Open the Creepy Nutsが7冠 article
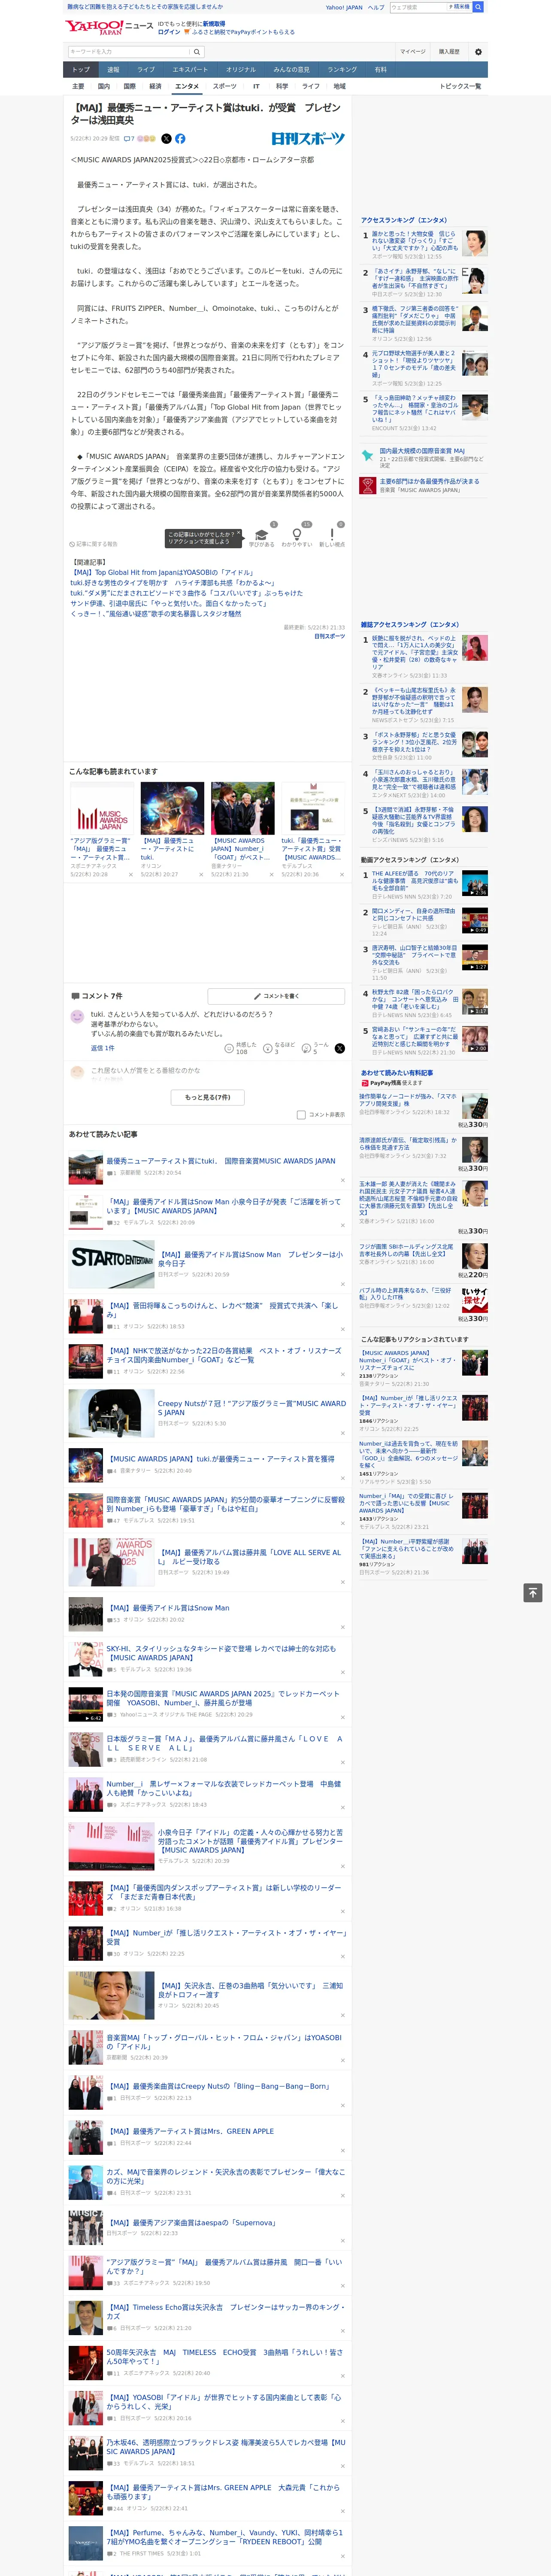551x2576 pixels. pyautogui.click(x=251, y=1408)
